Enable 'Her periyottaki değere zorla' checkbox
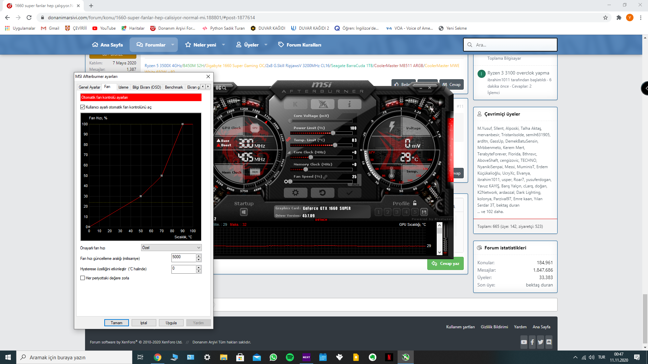Screen dimensions: 648x364 point(83,278)
